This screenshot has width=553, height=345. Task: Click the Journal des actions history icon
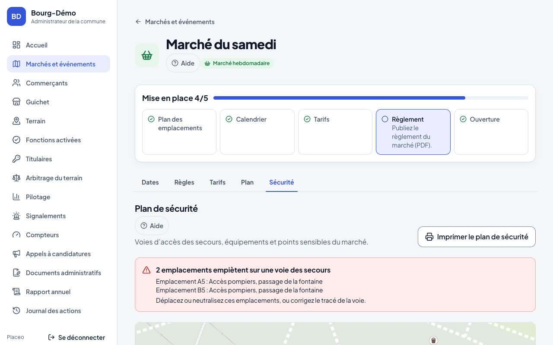pos(16,310)
